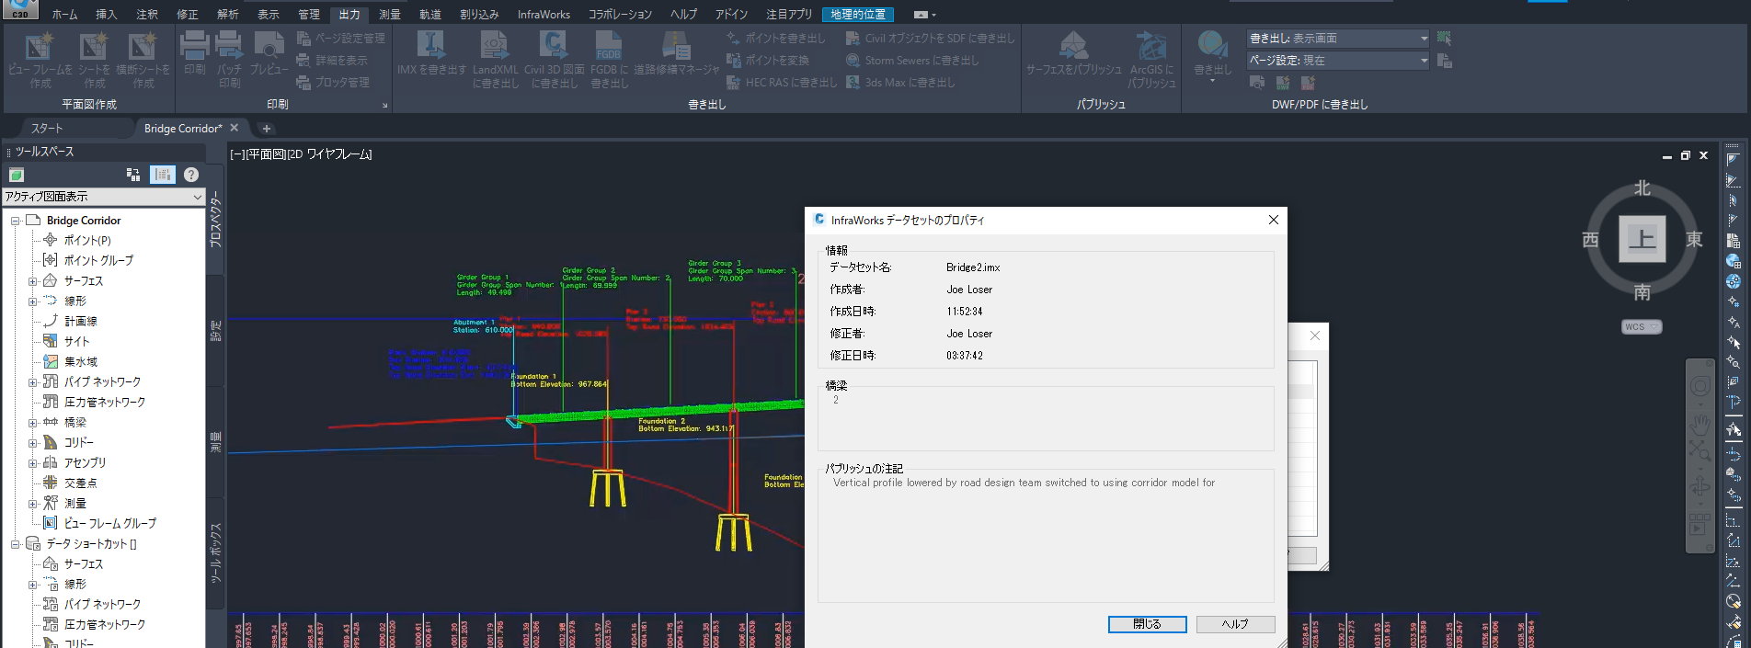This screenshot has height=648, width=1751.
Task: Click the 2D ワイヤフレーム visual style label
Action: (x=329, y=154)
